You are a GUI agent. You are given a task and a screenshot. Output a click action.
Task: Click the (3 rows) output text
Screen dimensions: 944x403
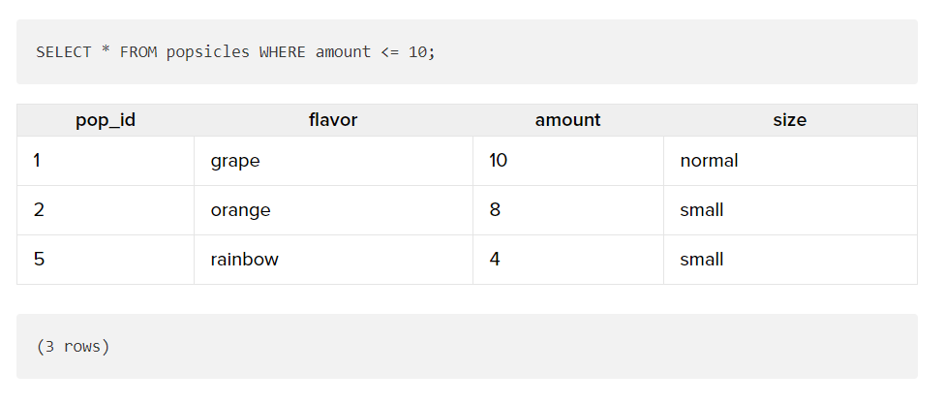(73, 347)
